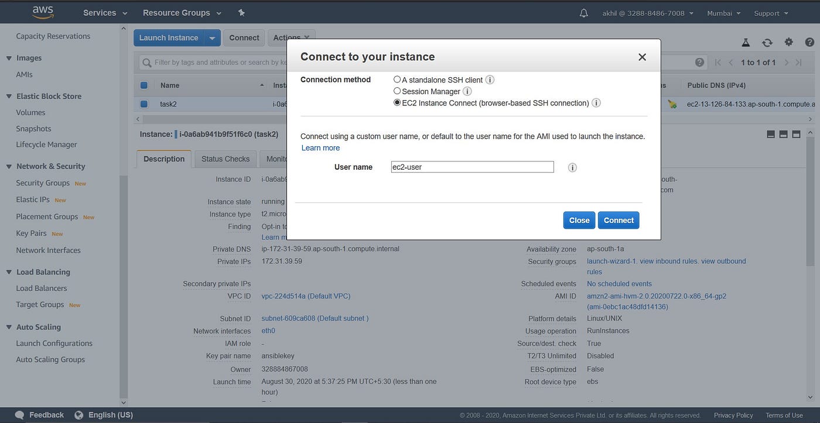Screen dimensions: 820x423
Task: Click the search magnifier icon in filter bar
Action: (x=146, y=62)
